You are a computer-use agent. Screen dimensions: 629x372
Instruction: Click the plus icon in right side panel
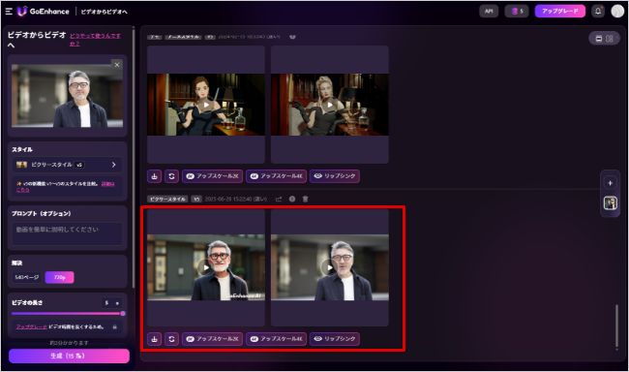(x=611, y=183)
